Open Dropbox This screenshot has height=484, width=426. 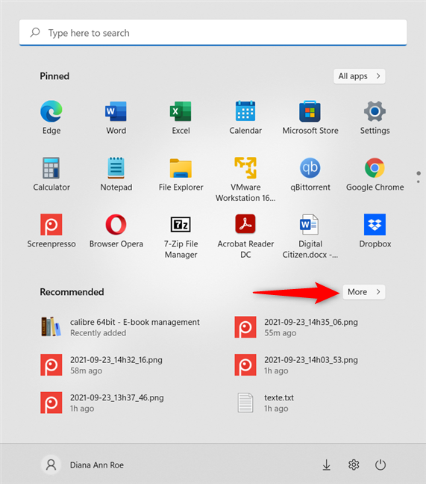375,231
